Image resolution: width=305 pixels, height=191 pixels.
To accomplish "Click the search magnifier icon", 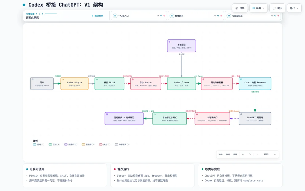I will (x=243, y=154).
